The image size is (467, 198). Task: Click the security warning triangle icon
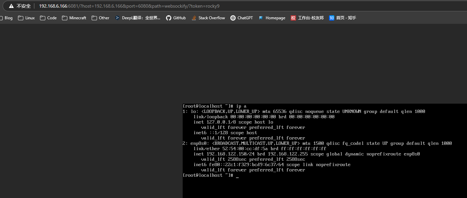11,6
